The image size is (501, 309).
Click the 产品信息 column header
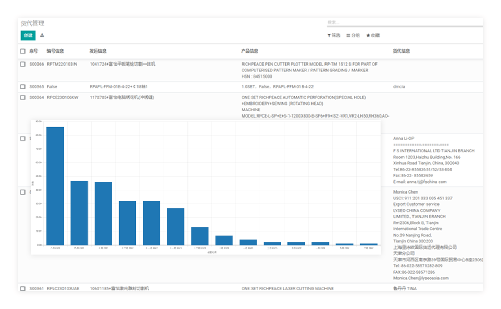click(249, 51)
